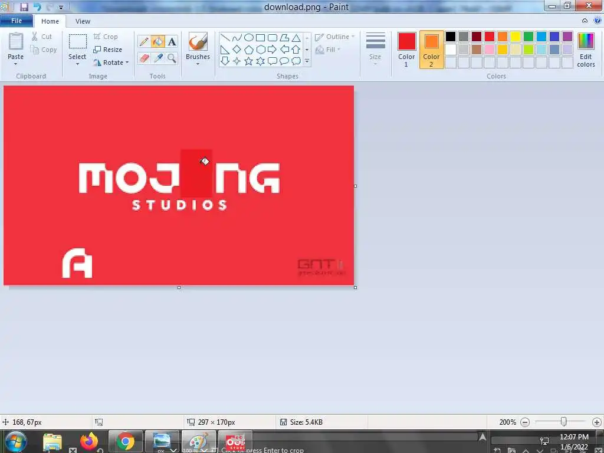This screenshot has height=453, width=604.
Task: Choose the Oval shape
Action: coord(249,37)
